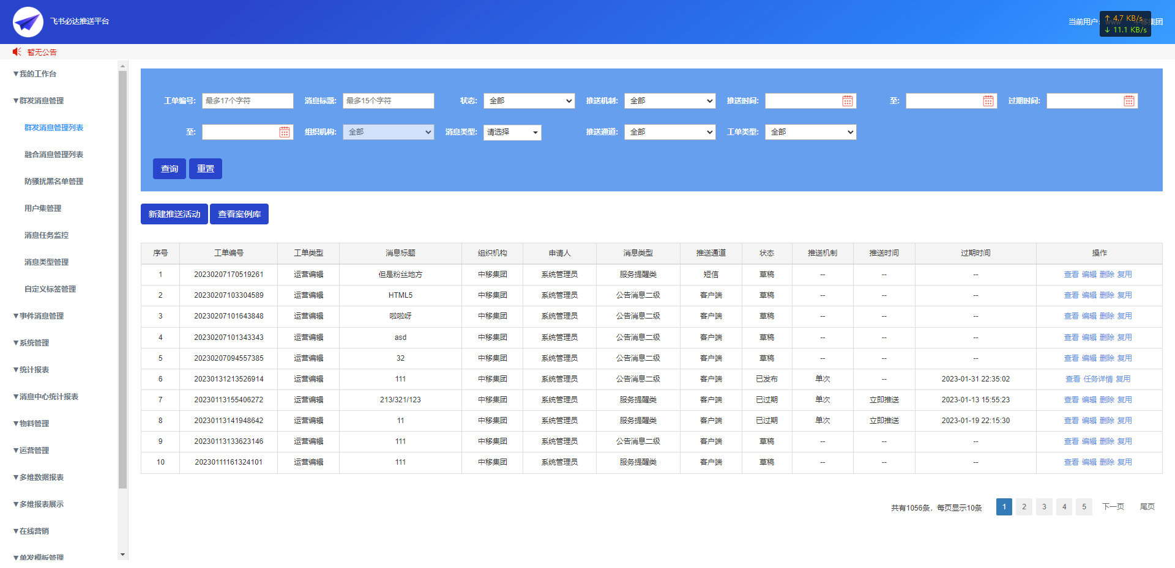Collapse 群发消息管理 menu section
The height and width of the screenshot is (568, 1175).
click(x=39, y=101)
